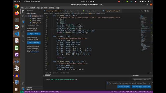Close the simulation_module.py tab
166x93 pixels.
(62, 11)
